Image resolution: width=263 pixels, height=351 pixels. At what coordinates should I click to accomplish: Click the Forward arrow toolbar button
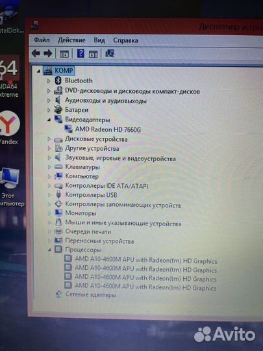tap(47, 53)
